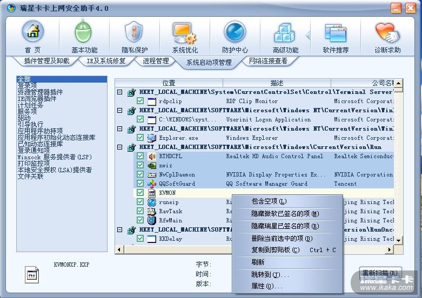The height and width of the screenshot is (298, 422).
Task: Toggle the nwiz checkbox
Action: (140, 165)
